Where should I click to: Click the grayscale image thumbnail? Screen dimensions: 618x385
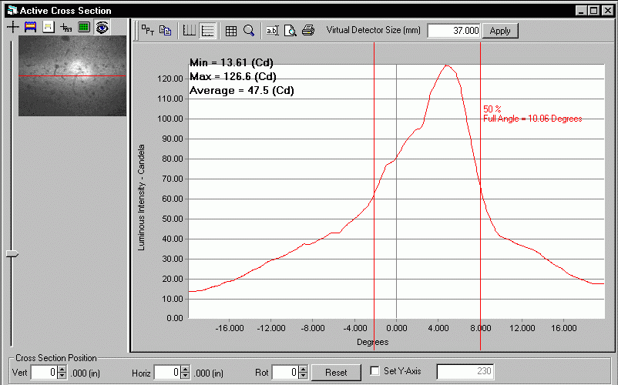(x=72, y=75)
